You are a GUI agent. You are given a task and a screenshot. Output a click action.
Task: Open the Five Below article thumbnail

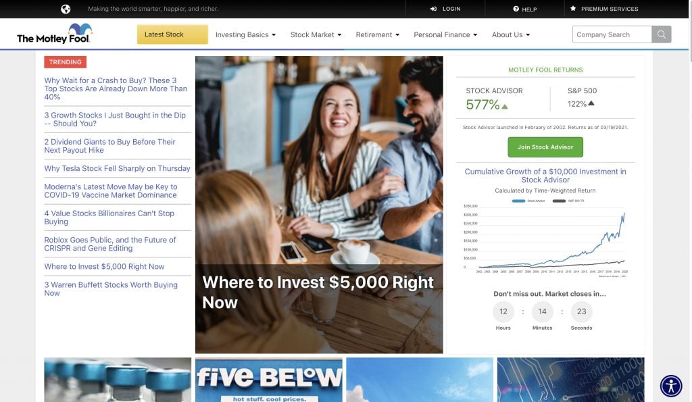(268, 380)
